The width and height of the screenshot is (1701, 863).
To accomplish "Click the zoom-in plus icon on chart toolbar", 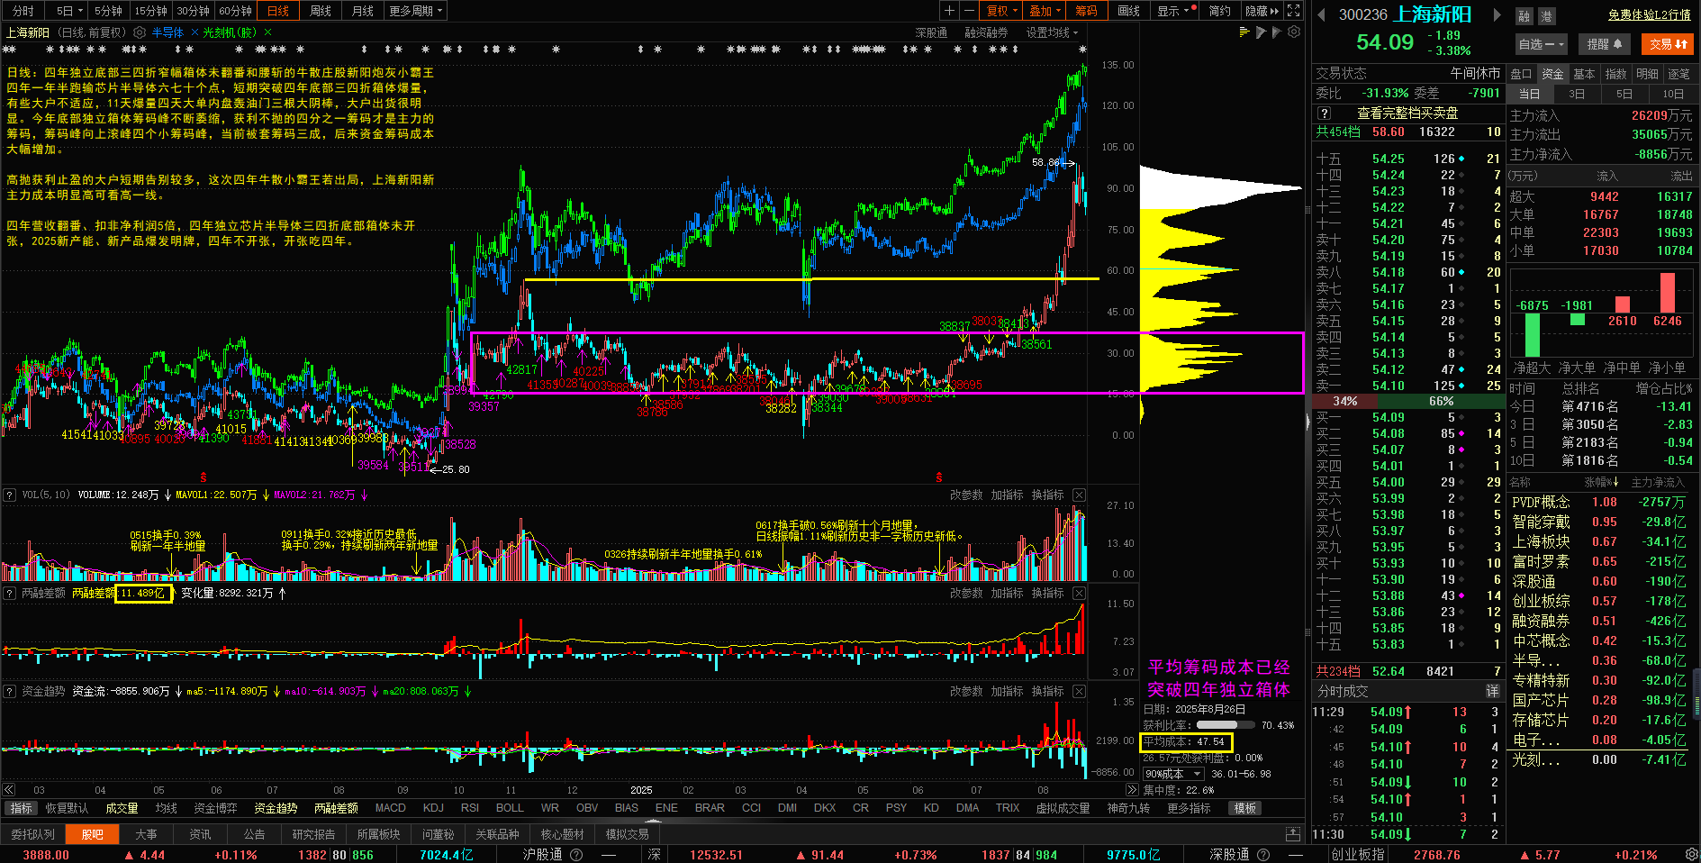I will coord(949,11).
